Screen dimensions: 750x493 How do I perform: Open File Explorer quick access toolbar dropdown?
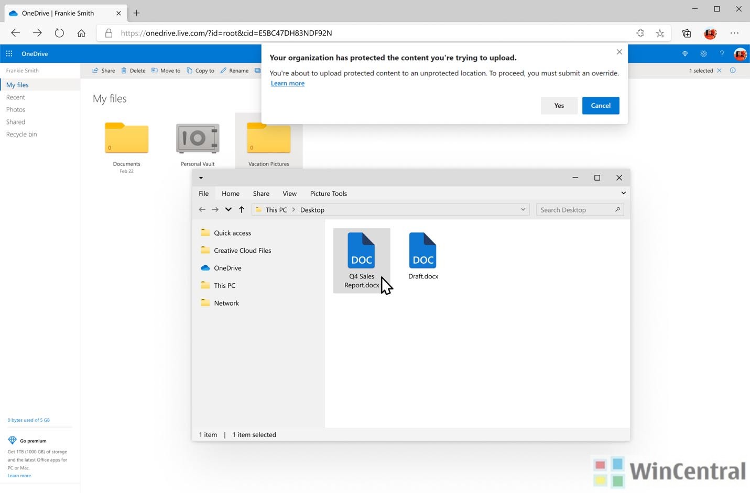pos(201,178)
